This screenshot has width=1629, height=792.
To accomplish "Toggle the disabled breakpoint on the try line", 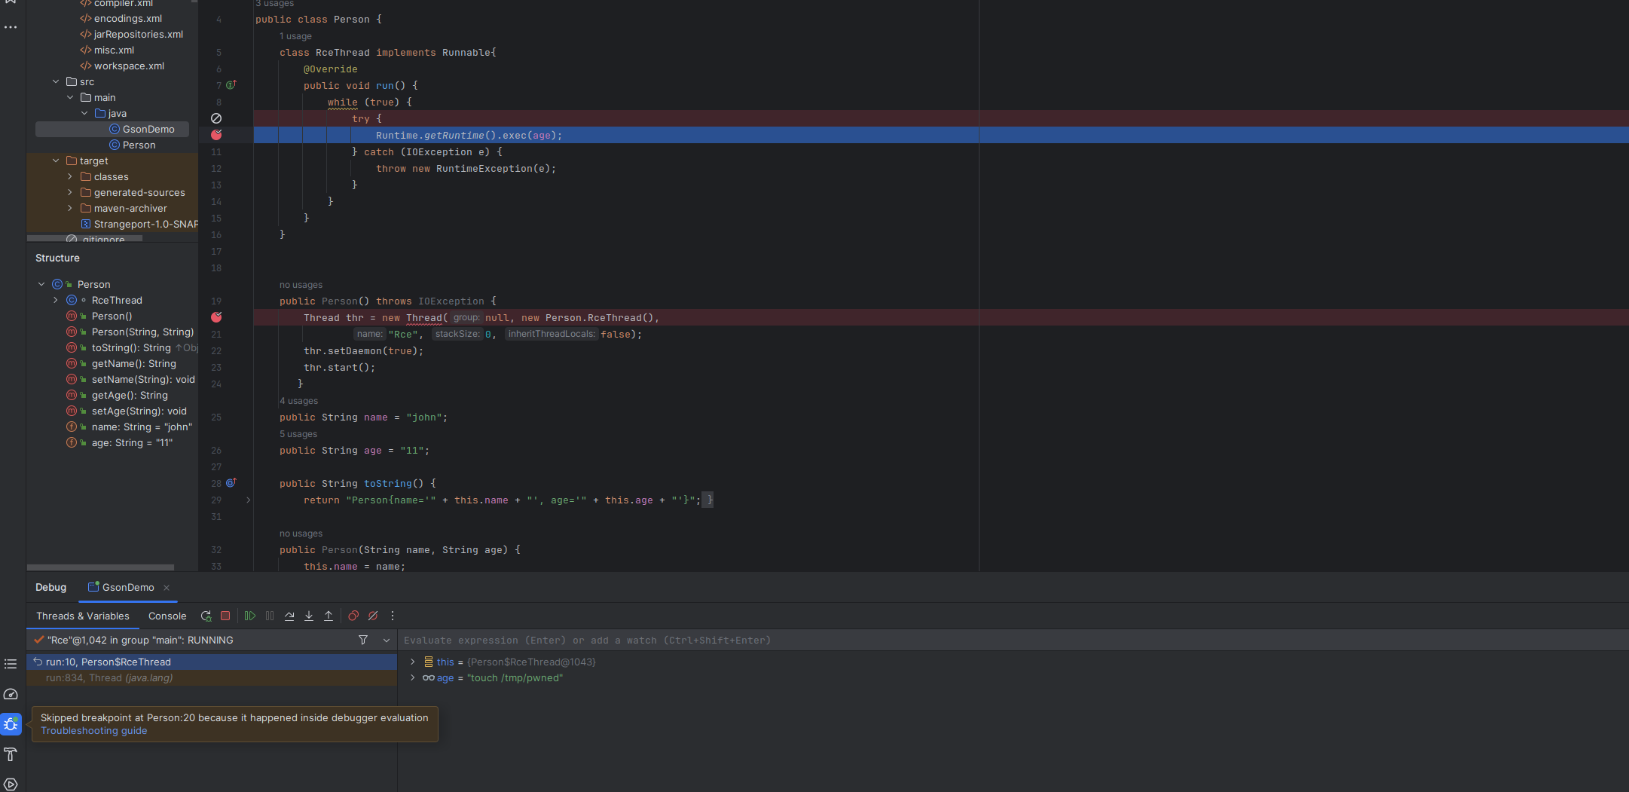I will (216, 118).
